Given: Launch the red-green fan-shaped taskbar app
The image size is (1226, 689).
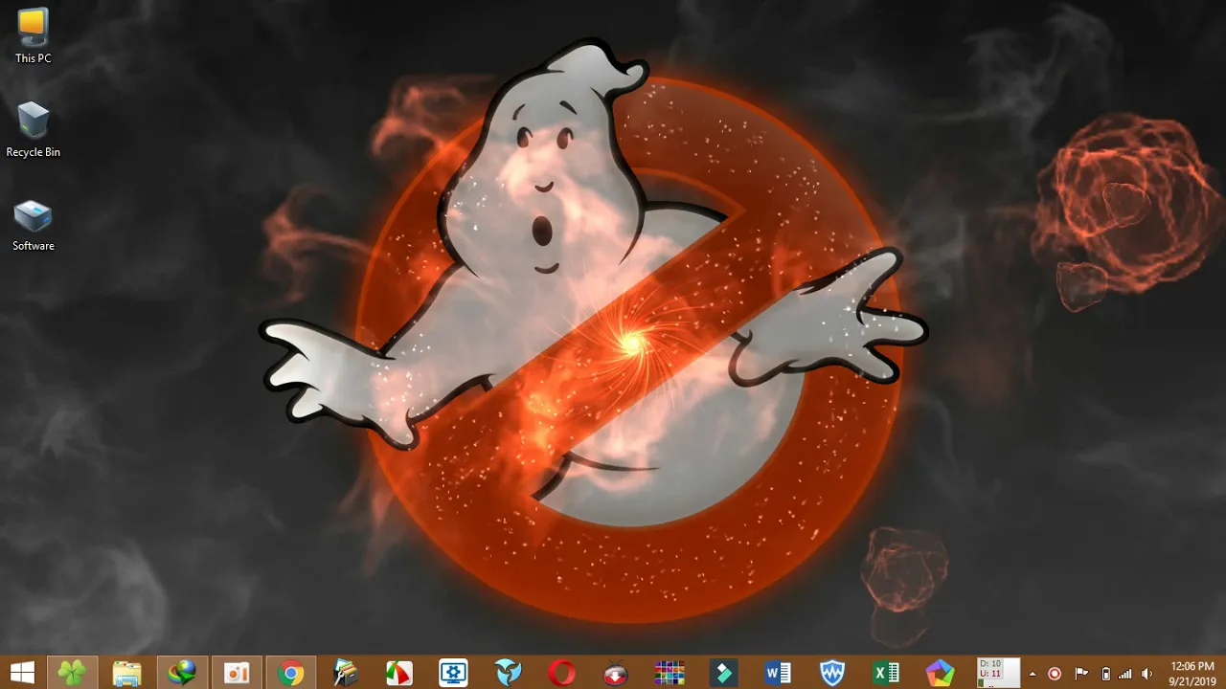Looking at the screenshot, I should coord(399,673).
